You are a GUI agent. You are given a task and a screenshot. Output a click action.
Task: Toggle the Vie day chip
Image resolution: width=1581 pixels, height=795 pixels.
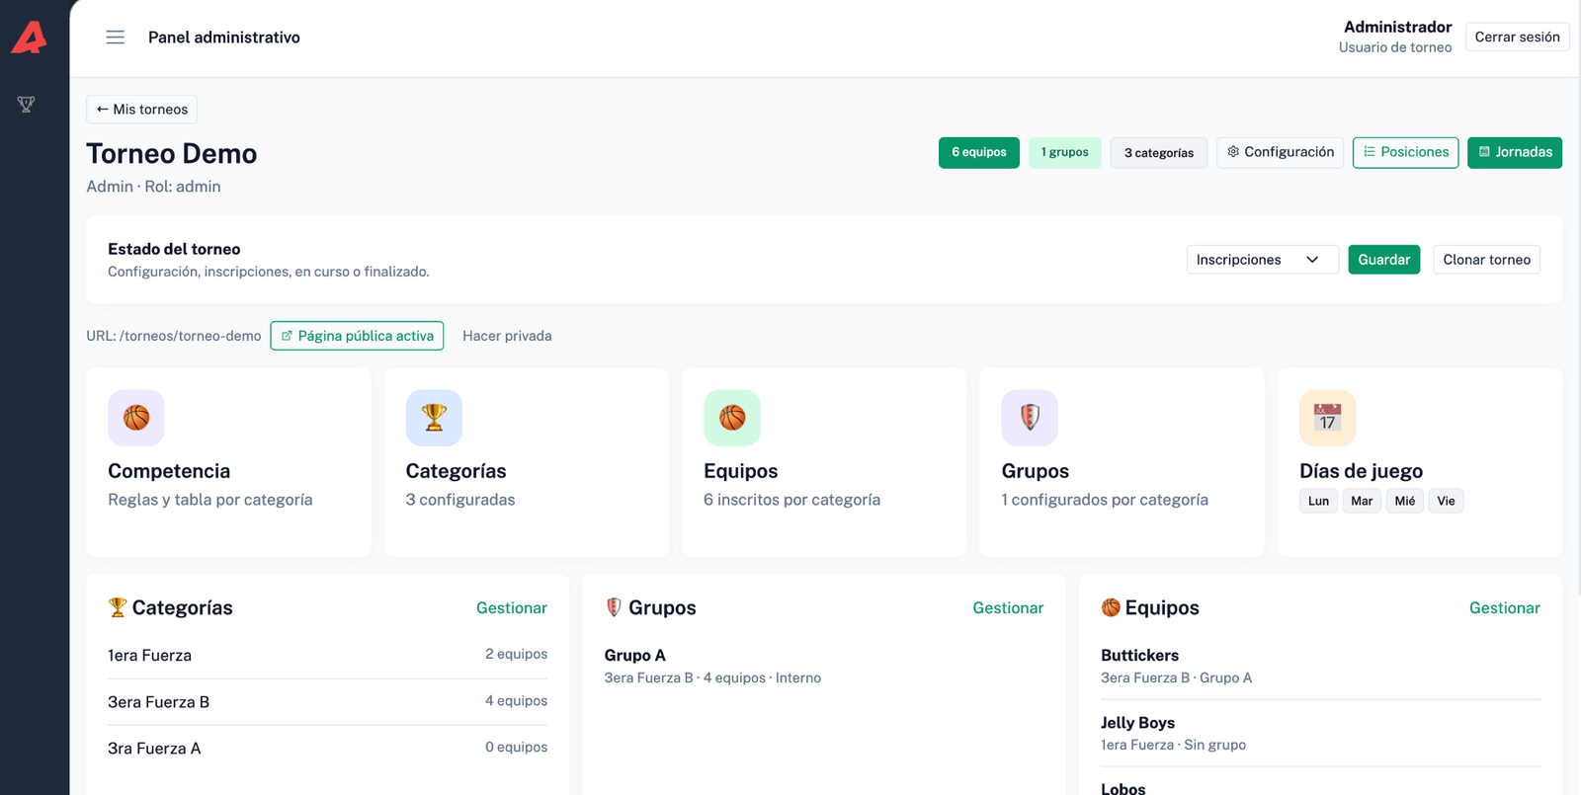[x=1446, y=501]
